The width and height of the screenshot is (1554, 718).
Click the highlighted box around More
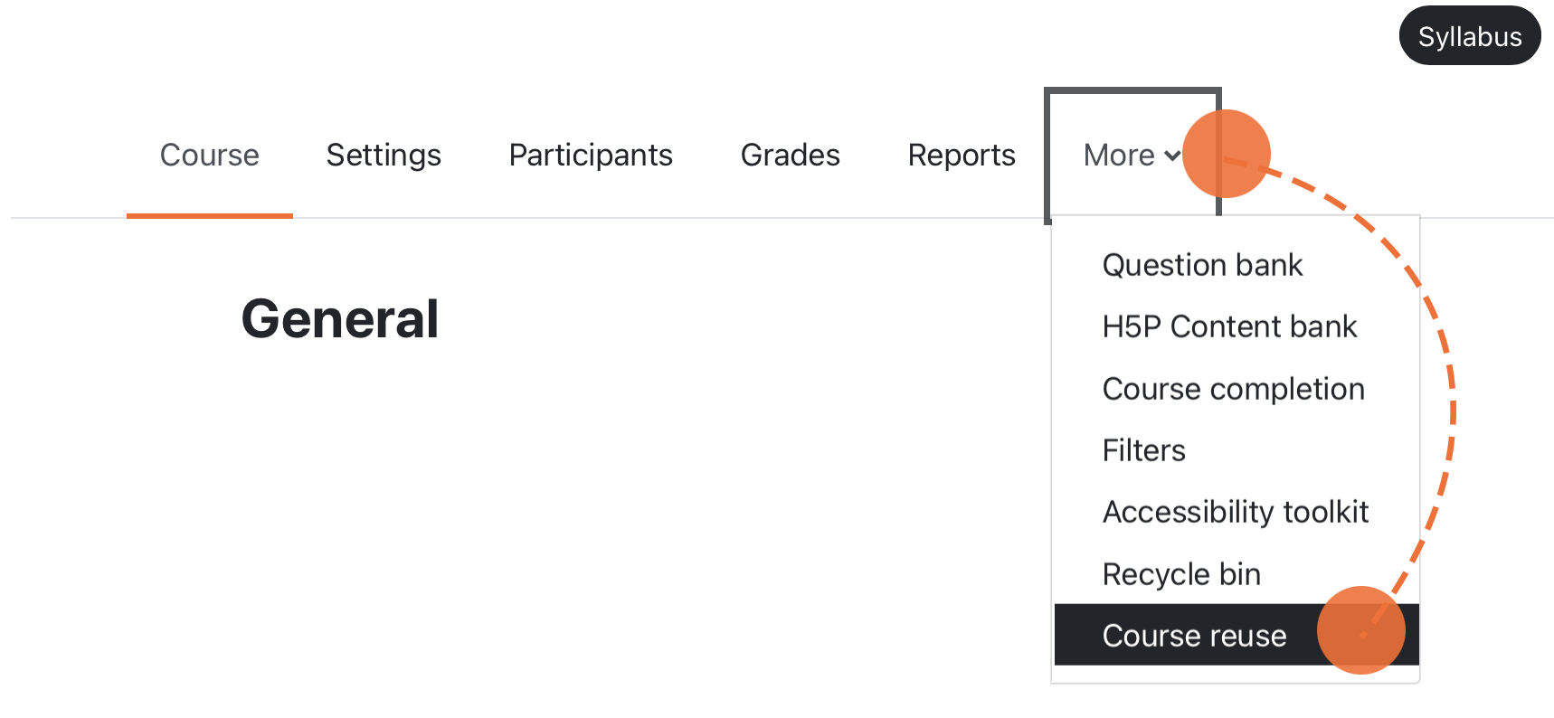click(1132, 89)
